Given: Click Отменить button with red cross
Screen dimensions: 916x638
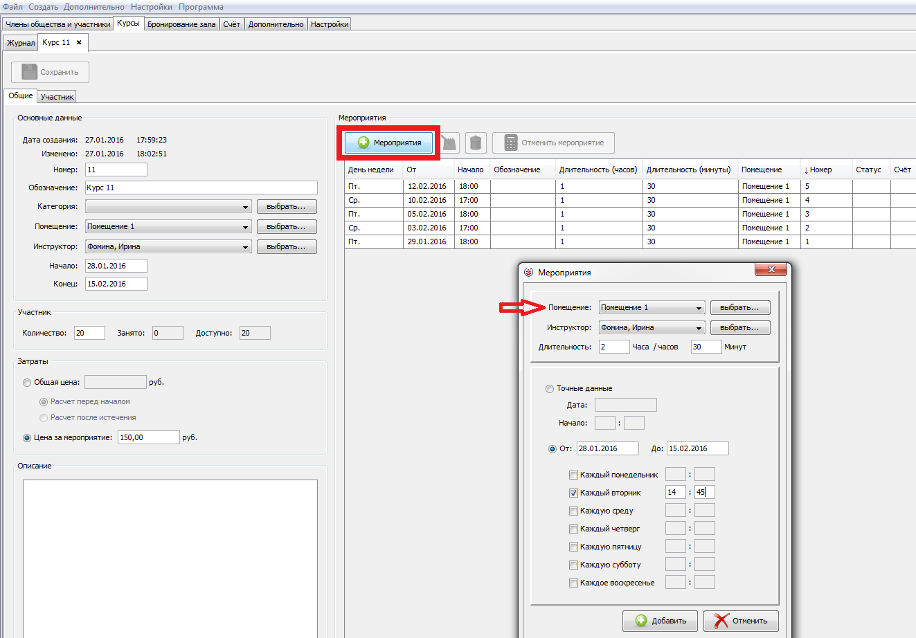Looking at the screenshot, I should click(x=741, y=621).
